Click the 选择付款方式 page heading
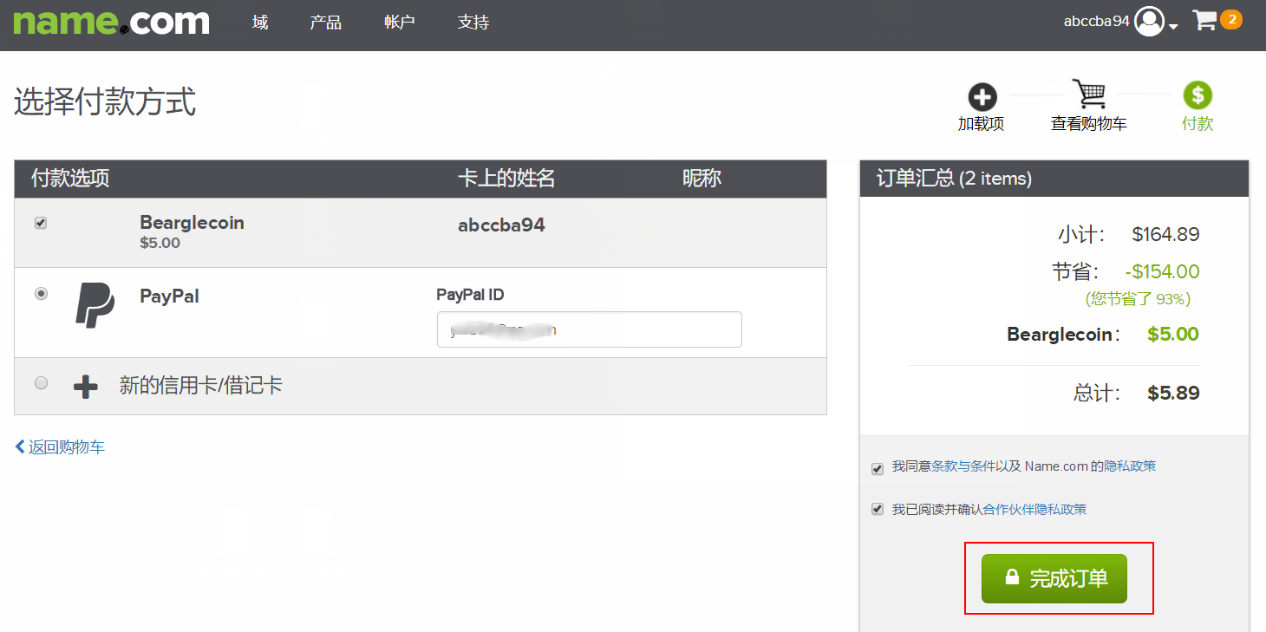 point(105,102)
